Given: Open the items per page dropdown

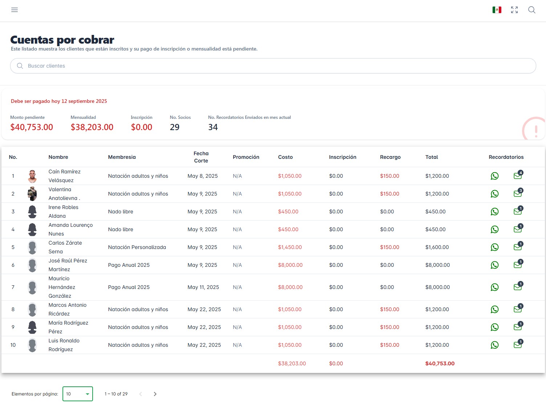Looking at the screenshot, I should (78, 394).
